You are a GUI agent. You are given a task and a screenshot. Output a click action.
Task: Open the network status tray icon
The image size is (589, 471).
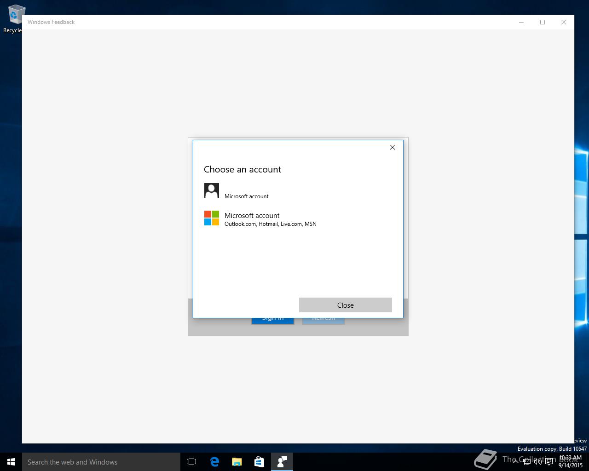pos(527,462)
